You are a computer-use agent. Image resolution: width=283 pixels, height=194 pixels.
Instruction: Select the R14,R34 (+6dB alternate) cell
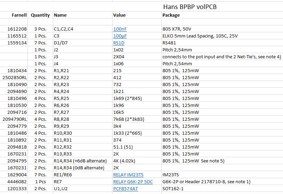[x=83, y=161]
